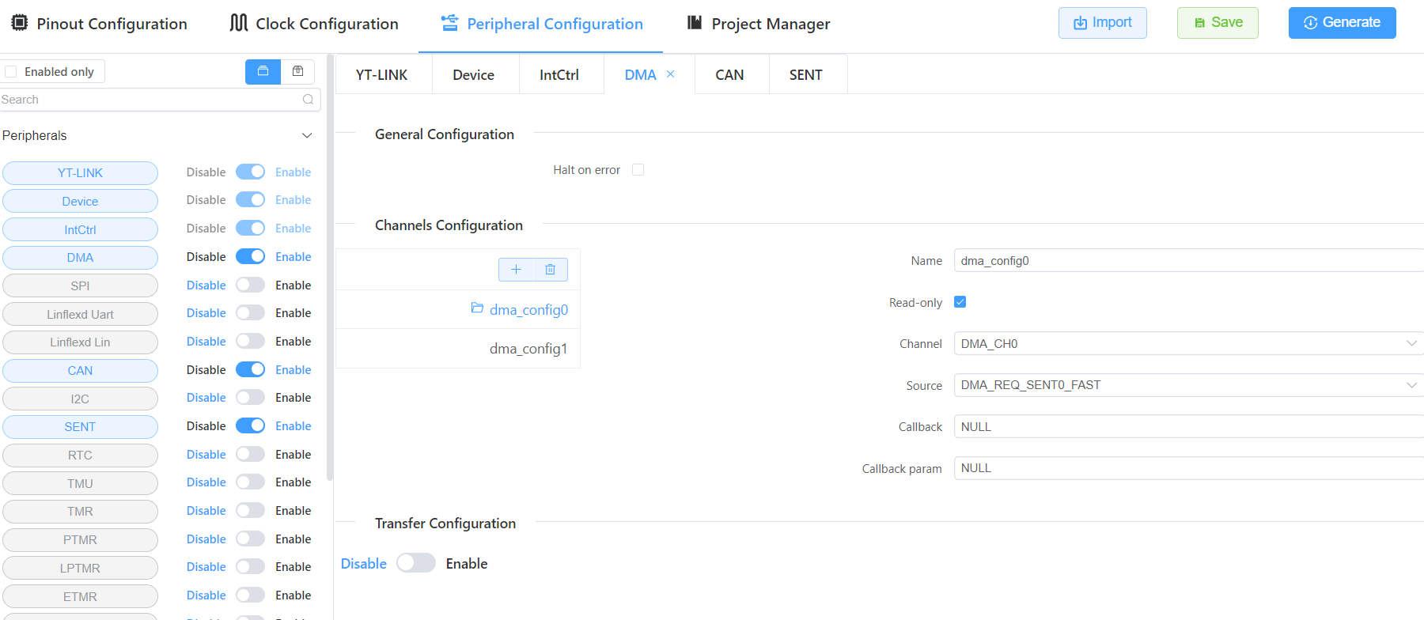Screen dimensions: 1424x620
Task: Enable the Transfer Configuration switch
Action: [416, 563]
